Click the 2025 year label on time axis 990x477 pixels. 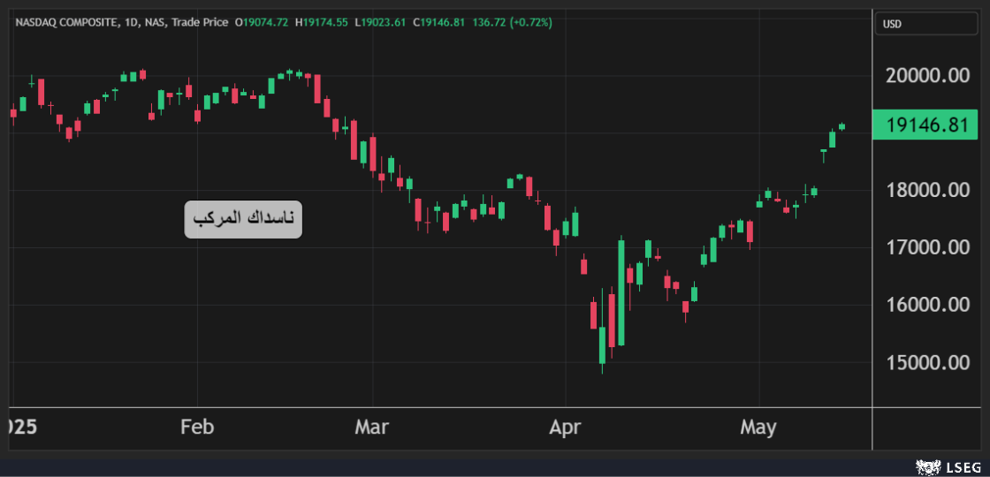pos(19,428)
